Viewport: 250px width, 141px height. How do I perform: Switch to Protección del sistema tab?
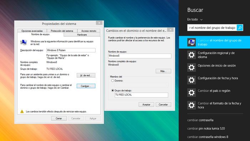point(62,31)
